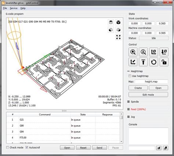The image size is (174, 156).
Task: Click the State column header
Action: tap(83, 115)
